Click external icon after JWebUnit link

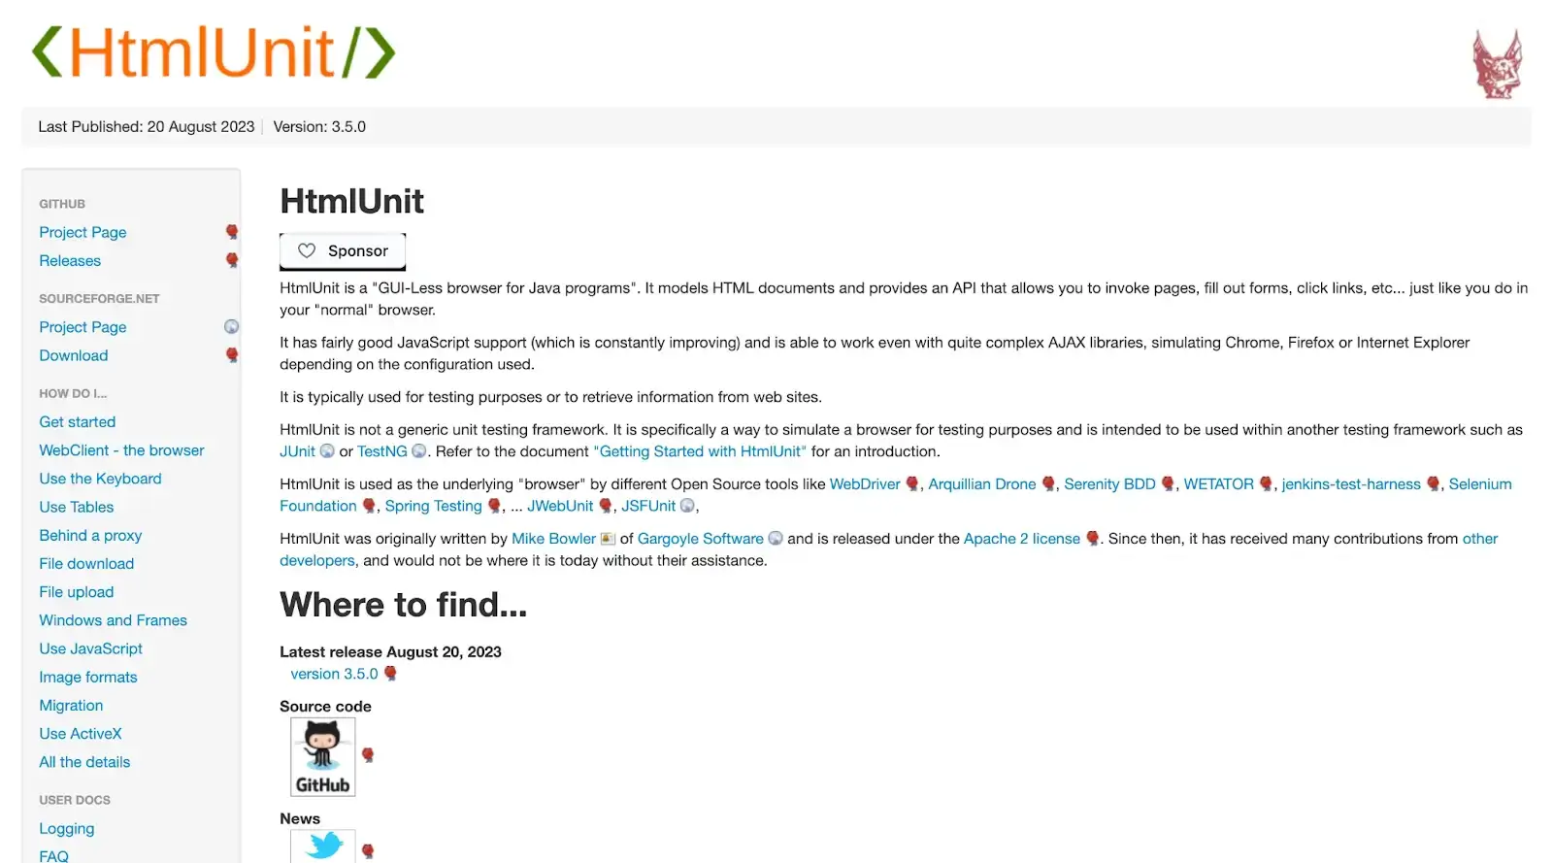click(x=606, y=506)
